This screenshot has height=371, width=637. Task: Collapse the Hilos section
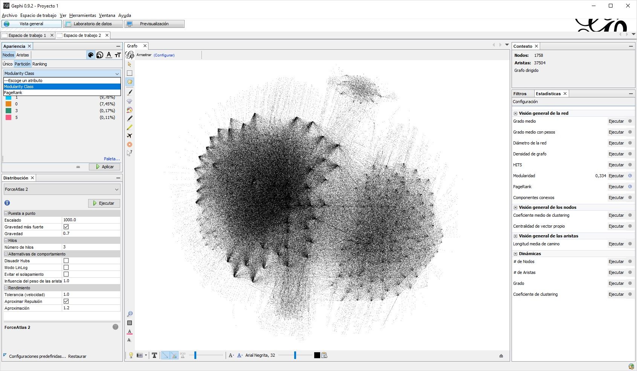coord(6,240)
